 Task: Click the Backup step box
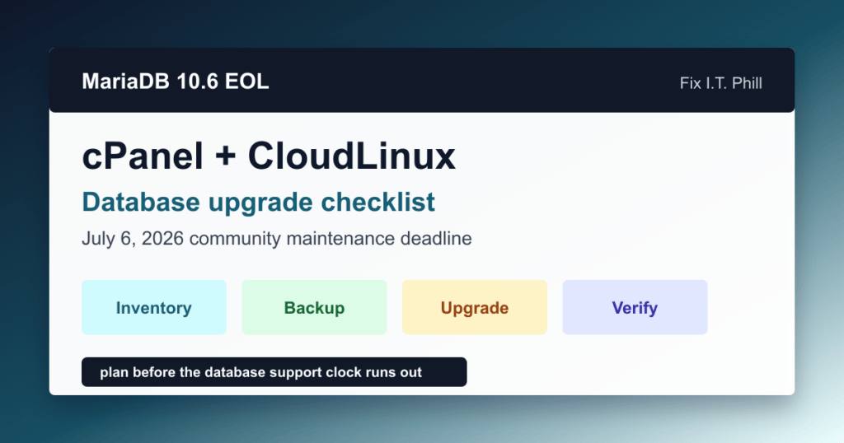pos(314,307)
